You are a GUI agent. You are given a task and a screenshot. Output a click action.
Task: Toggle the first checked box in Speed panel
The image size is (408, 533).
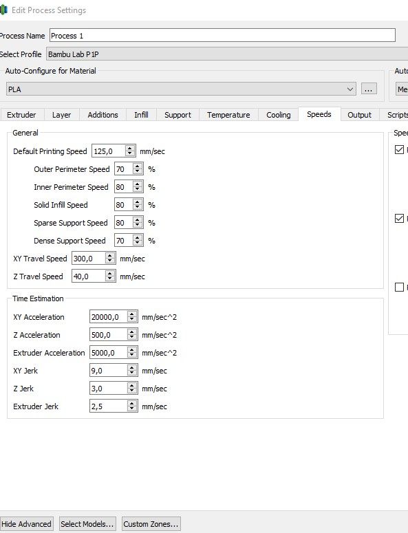399,149
